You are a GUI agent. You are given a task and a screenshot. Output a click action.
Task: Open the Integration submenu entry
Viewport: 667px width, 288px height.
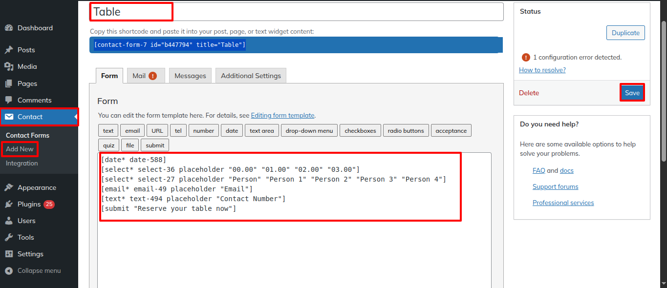(x=22, y=163)
